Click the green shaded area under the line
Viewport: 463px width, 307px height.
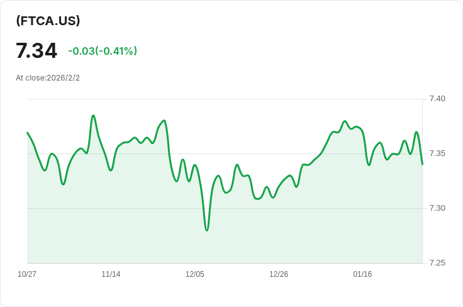coord(225,236)
